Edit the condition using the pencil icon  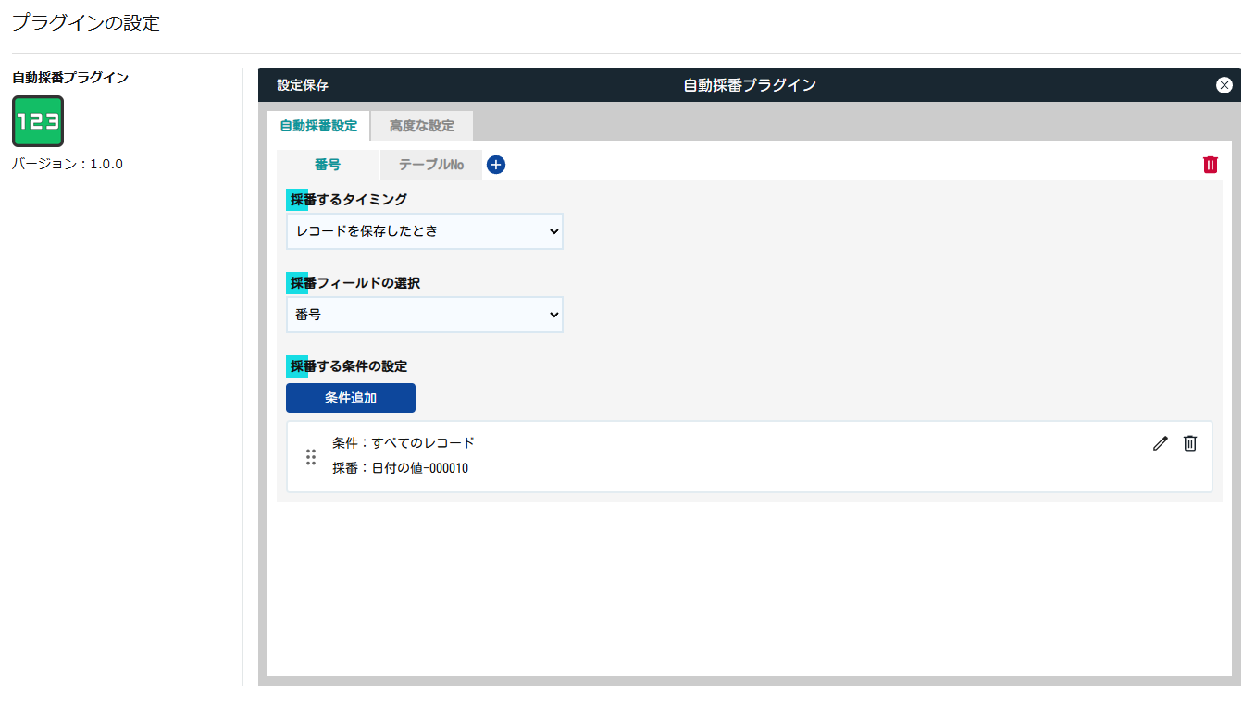(x=1160, y=443)
